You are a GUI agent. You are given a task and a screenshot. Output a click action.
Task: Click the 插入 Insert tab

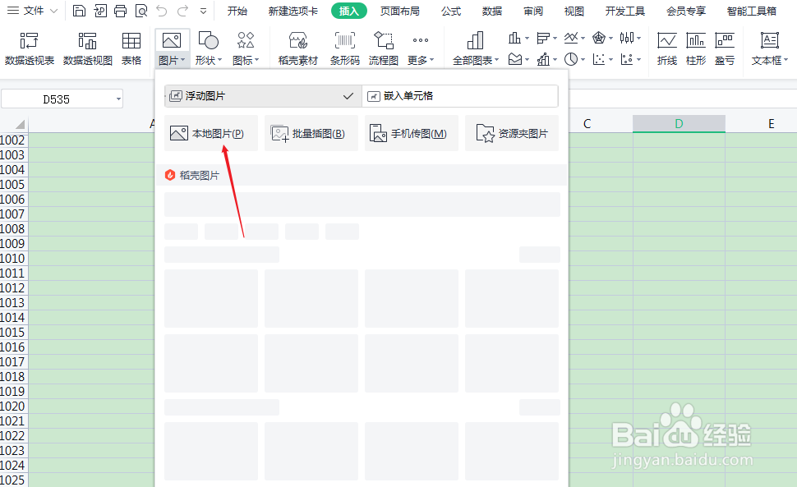tap(348, 11)
